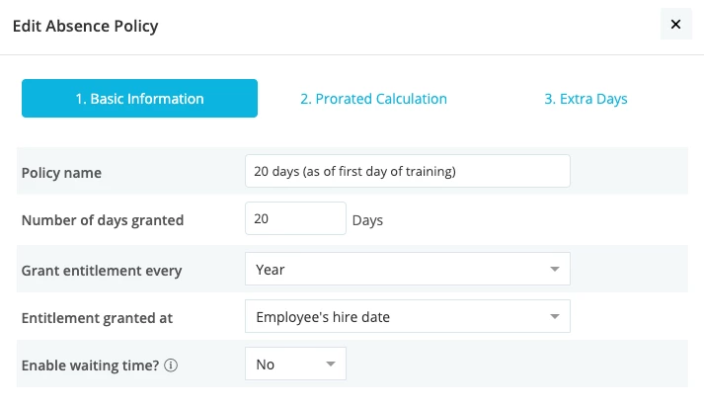This screenshot has width=704, height=406.
Task: Click the Number of days granted label
Action: point(103,220)
